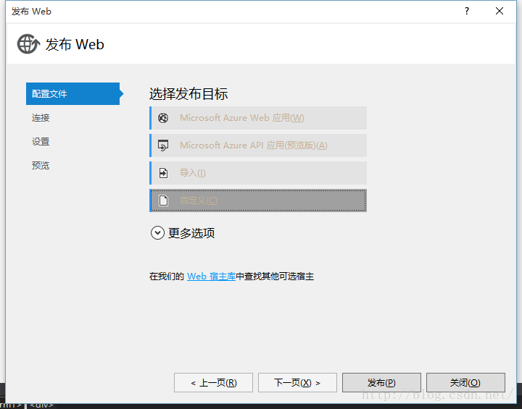The image size is (522, 409).
Task: Click the 发布(P) button
Action: [x=381, y=383]
